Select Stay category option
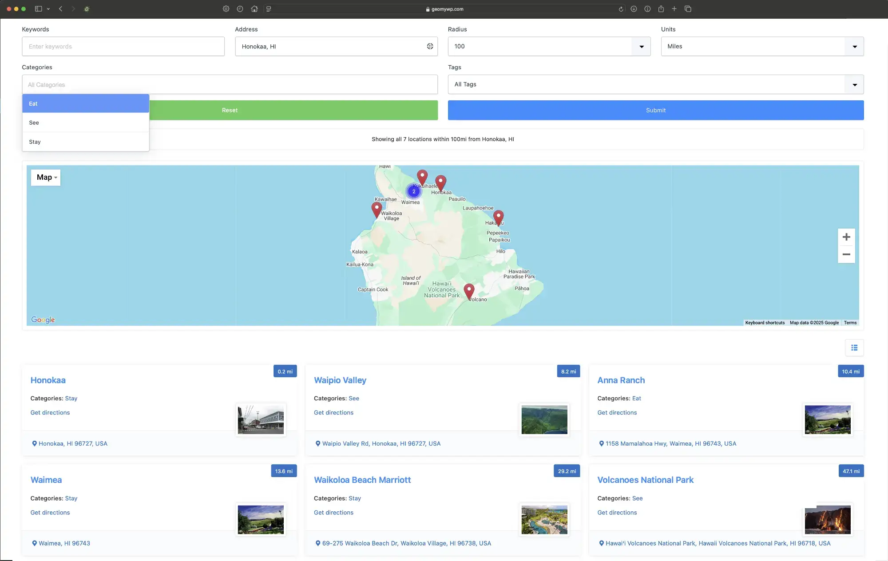Viewport: 888px width, 561px height. pyautogui.click(x=86, y=142)
